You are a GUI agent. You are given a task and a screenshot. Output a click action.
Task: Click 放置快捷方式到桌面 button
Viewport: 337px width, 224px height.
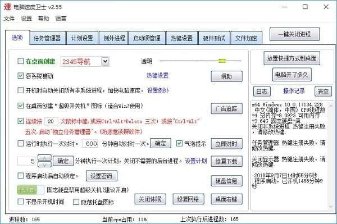pos(292,58)
